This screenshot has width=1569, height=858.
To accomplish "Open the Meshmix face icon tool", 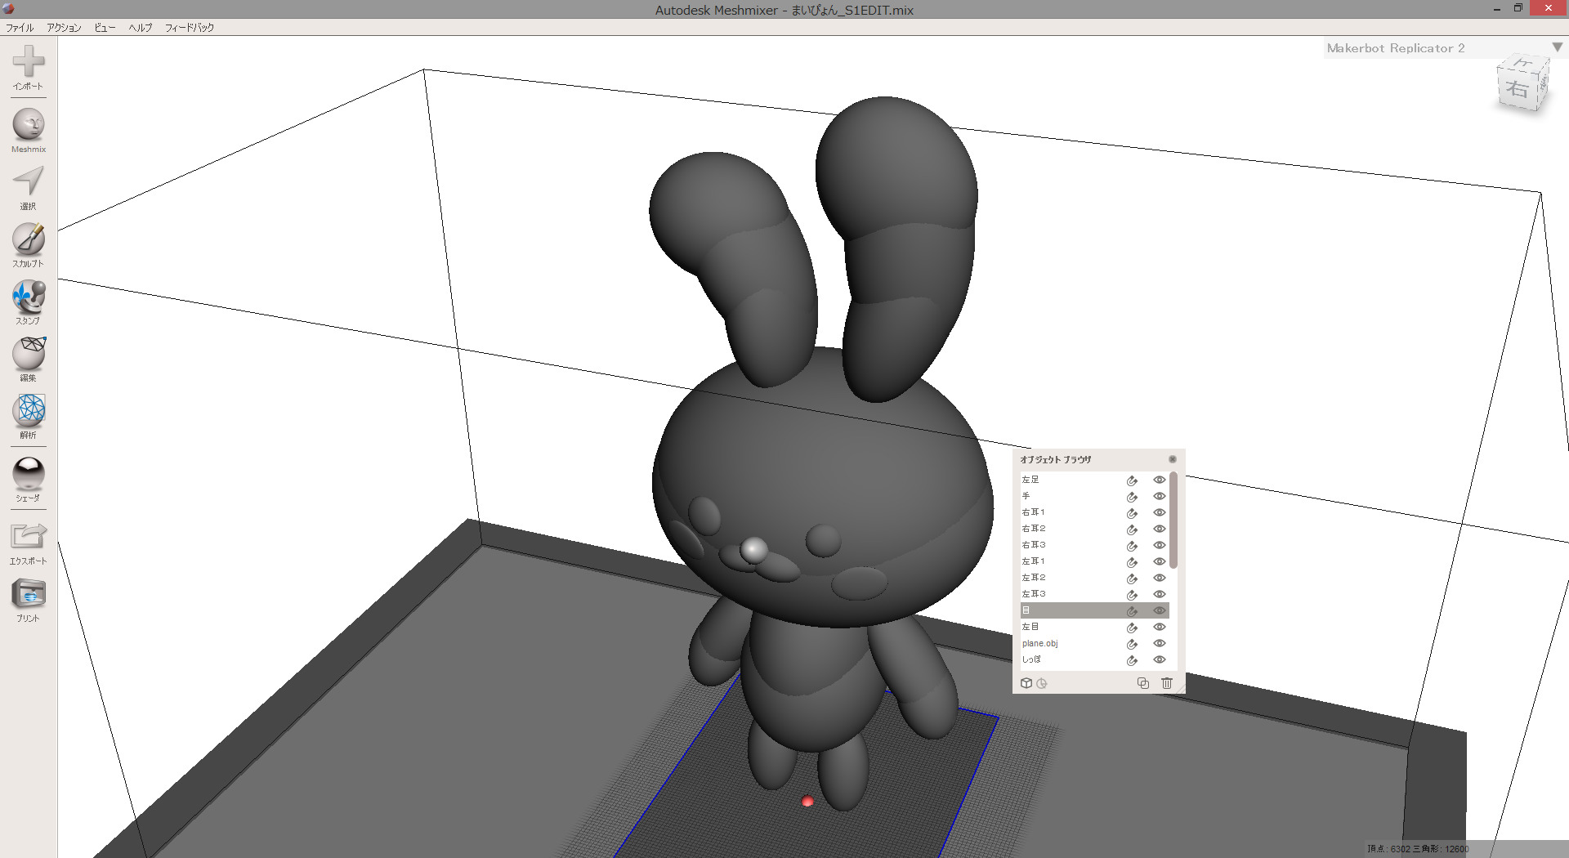I will click(29, 125).
